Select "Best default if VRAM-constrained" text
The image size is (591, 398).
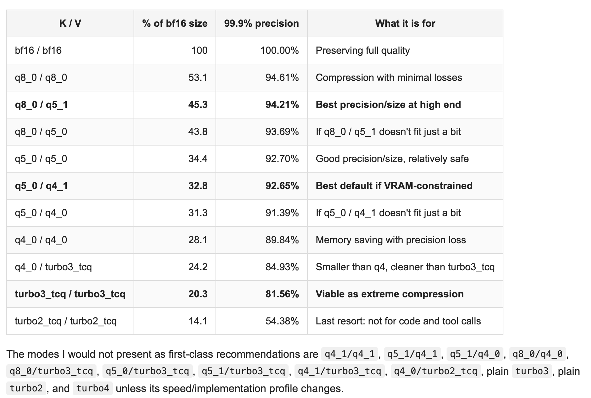394,186
